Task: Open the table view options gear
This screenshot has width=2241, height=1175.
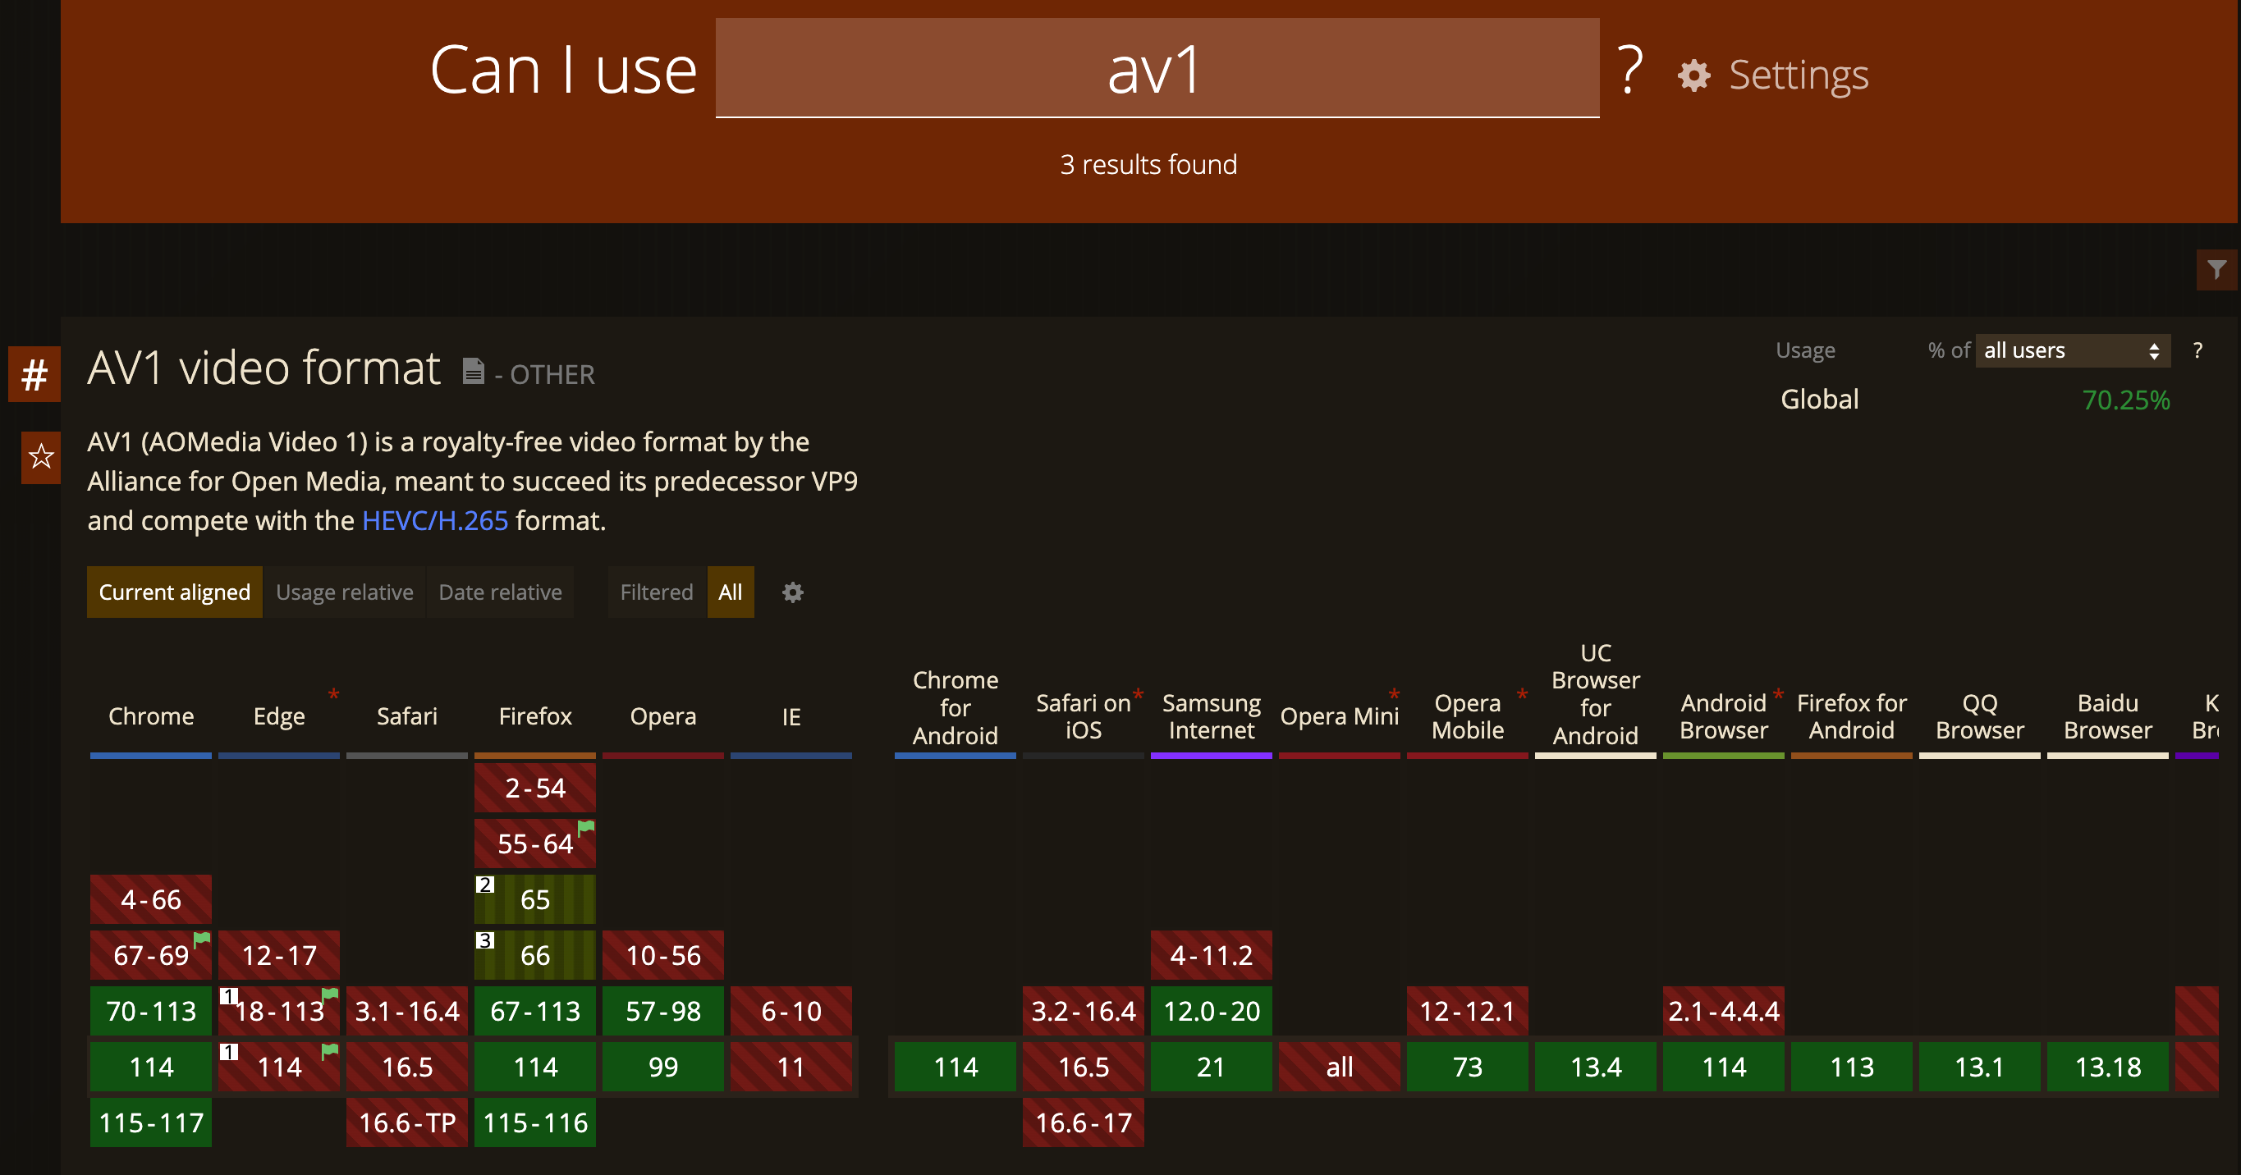Action: click(x=791, y=592)
